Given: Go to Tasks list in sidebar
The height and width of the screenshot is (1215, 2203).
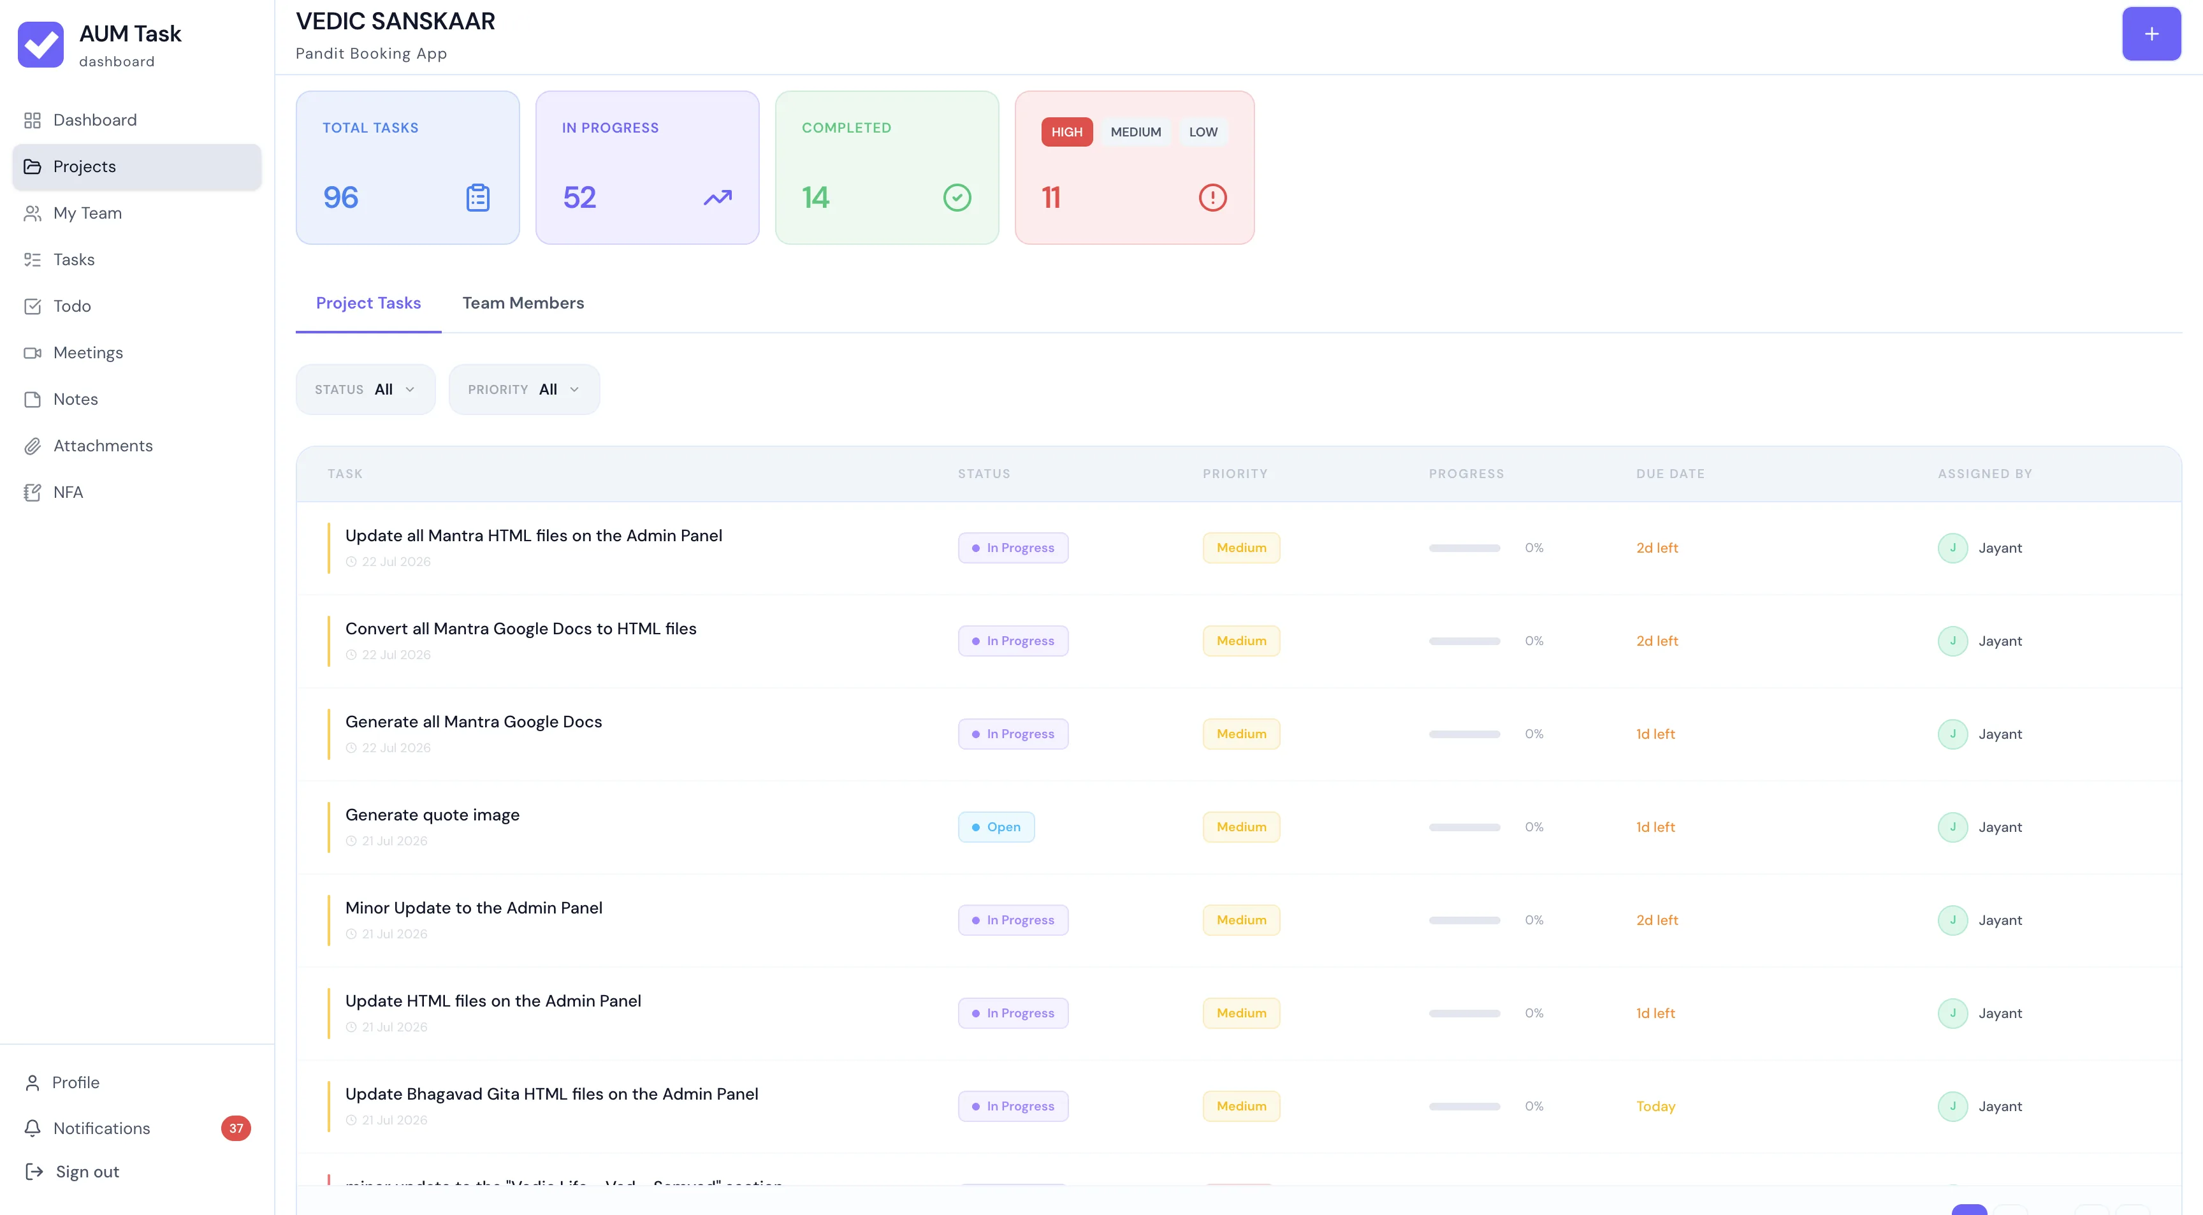Looking at the screenshot, I should [137, 259].
